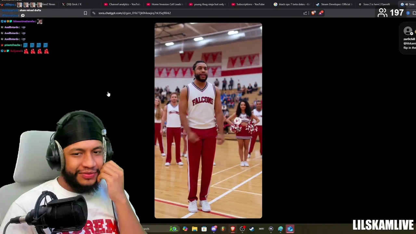The width and height of the screenshot is (416, 234).
Task: Open Brave Shields lion icon
Action: pyautogui.click(x=313, y=13)
